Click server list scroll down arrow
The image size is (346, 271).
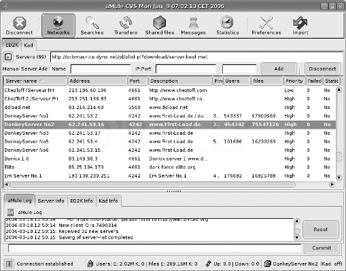tap(339, 178)
